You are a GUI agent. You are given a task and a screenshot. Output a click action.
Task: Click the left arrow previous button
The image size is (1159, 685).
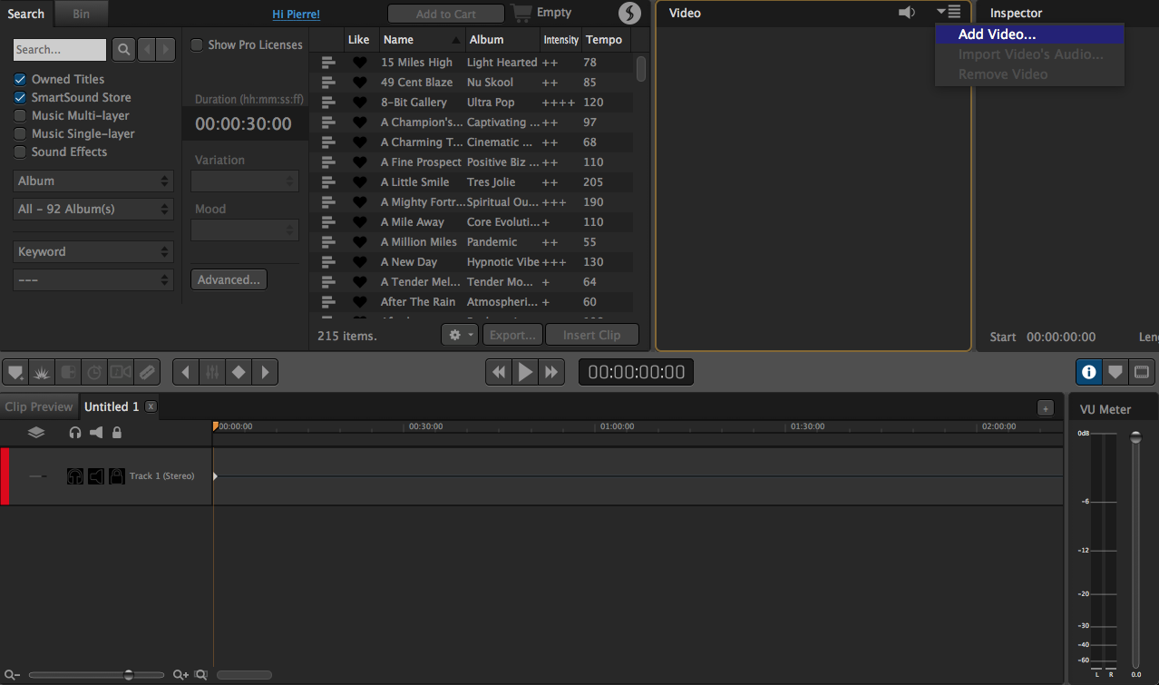186,372
